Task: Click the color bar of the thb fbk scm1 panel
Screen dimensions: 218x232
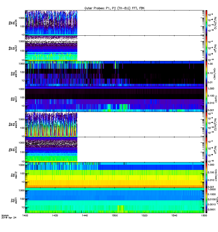Action: [206, 99]
